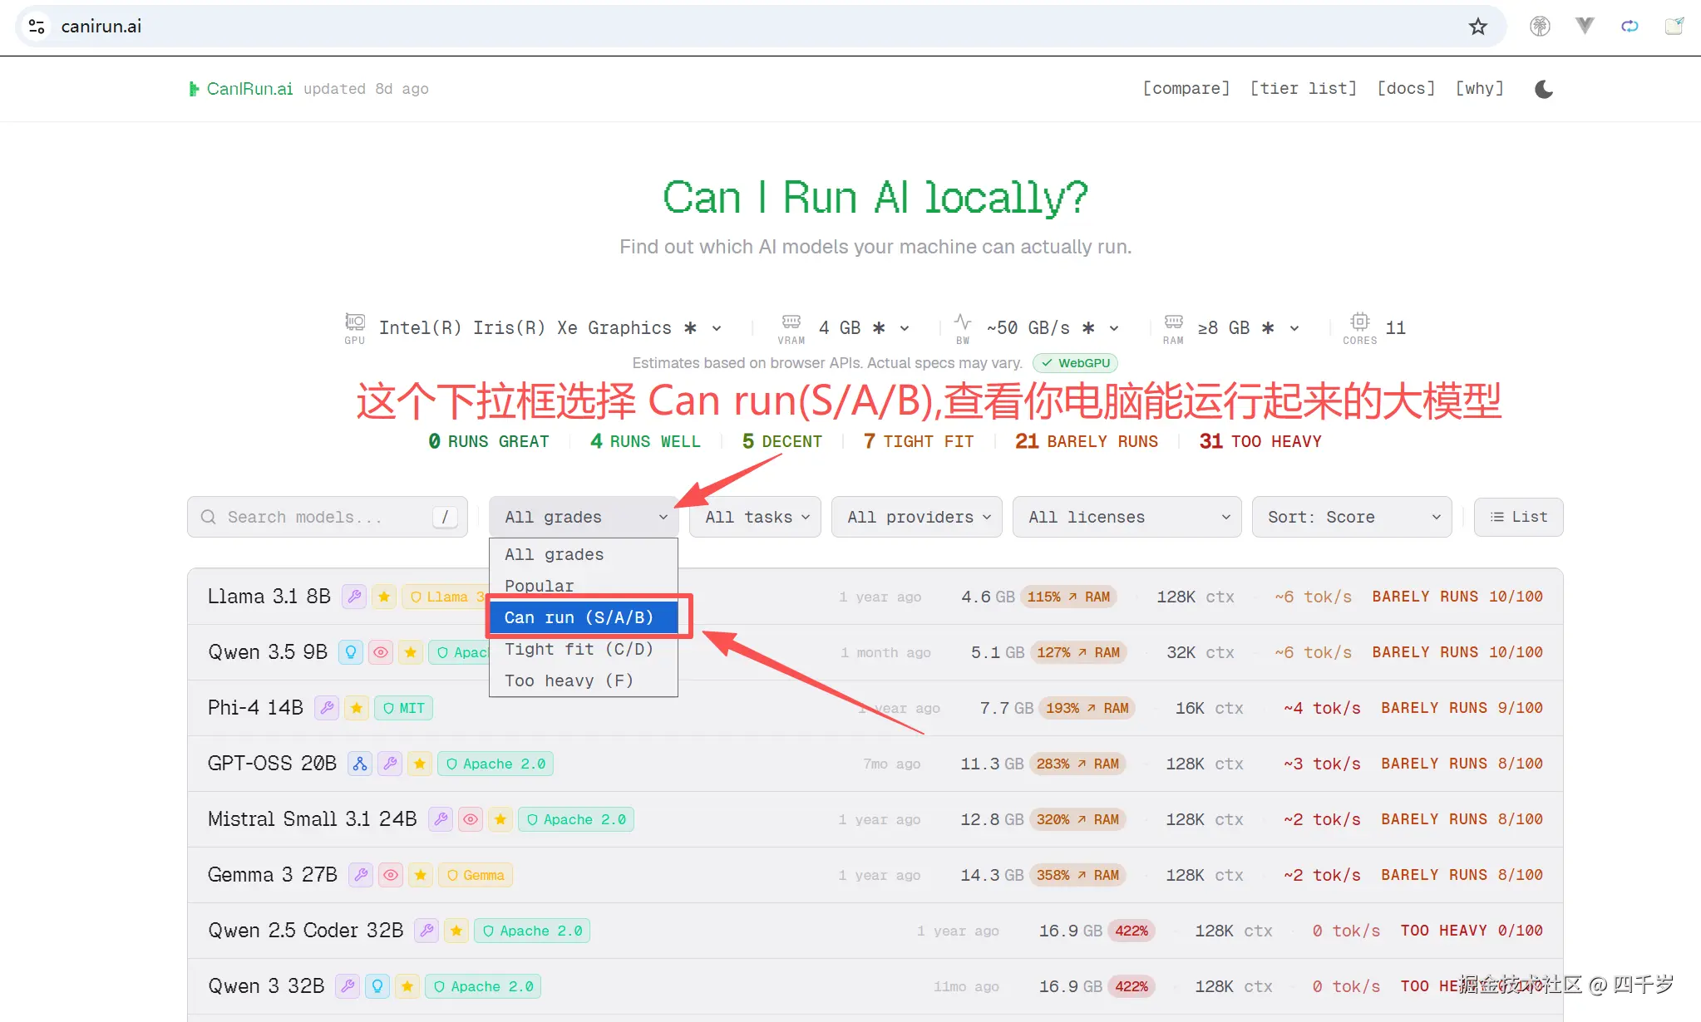Viewport: 1701px width, 1022px height.
Task: Choose Too heavy (F) grade option
Action: 569,681
